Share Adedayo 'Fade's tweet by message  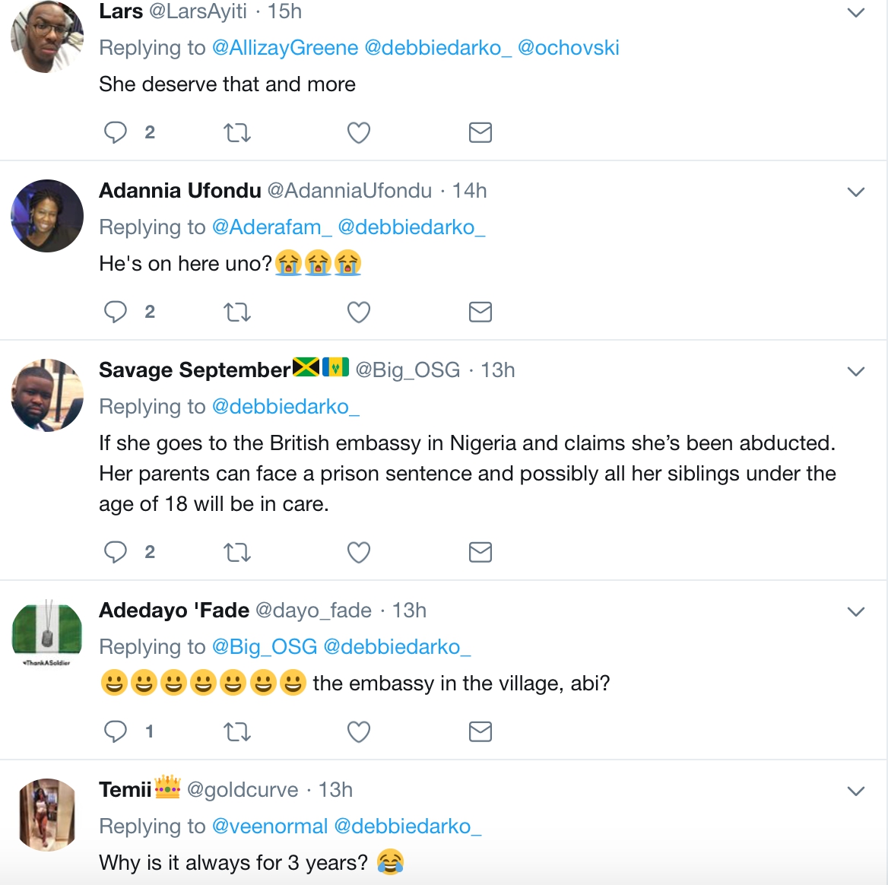[480, 731]
